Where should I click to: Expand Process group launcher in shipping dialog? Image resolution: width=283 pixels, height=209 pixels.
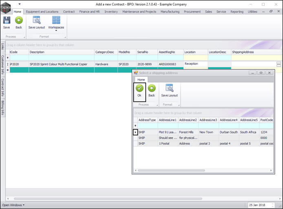click(157, 105)
